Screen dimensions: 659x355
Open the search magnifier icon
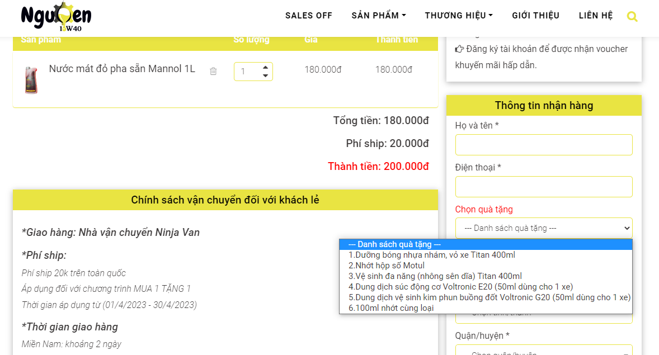[632, 16]
